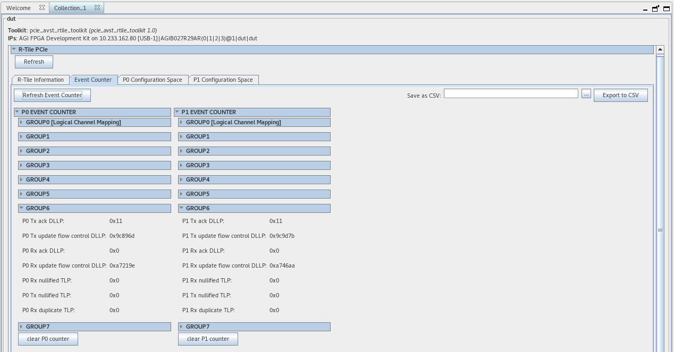The width and height of the screenshot is (674, 352).
Task: Close the Welcome tab
Action: point(42,8)
